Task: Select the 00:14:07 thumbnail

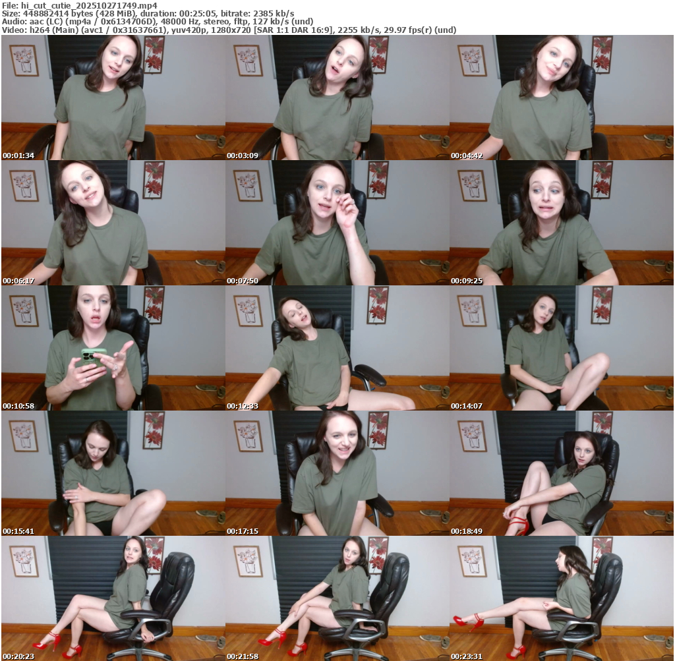Action: pyautogui.click(x=561, y=348)
